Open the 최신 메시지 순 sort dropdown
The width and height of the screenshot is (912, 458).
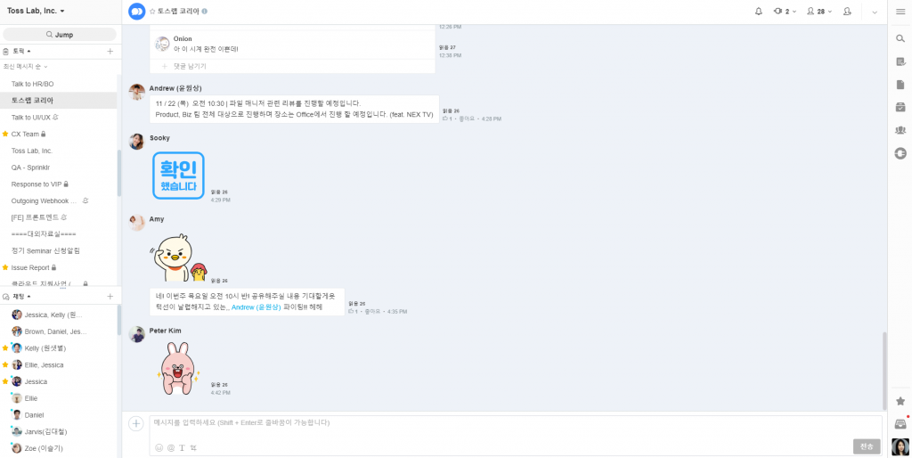(x=25, y=67)
